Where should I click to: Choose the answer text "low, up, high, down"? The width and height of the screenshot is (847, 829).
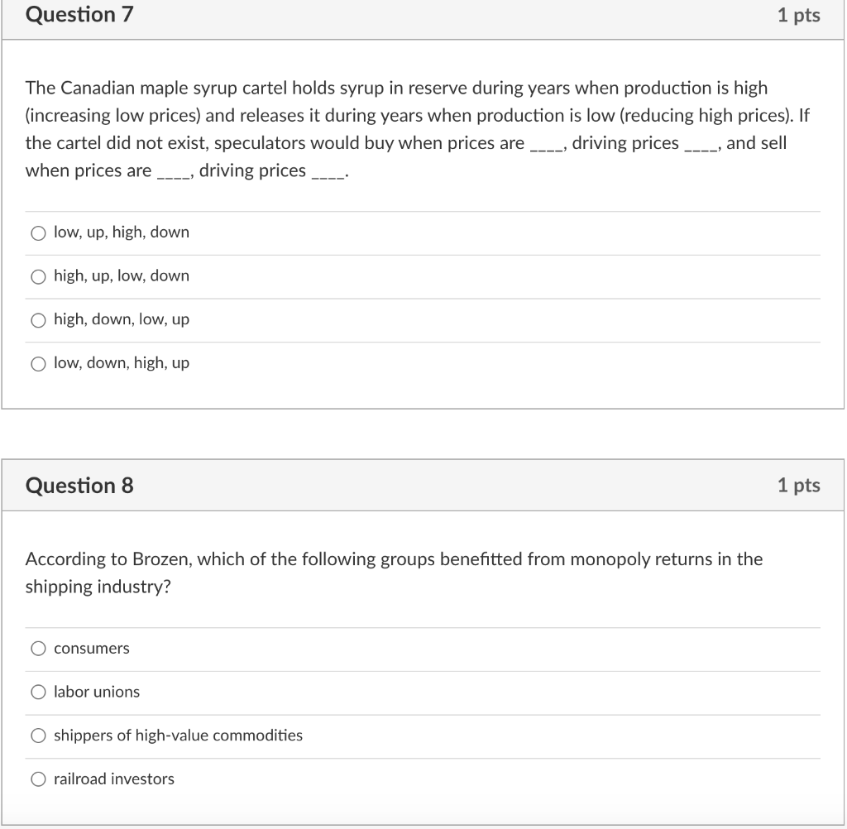point(121,232)
